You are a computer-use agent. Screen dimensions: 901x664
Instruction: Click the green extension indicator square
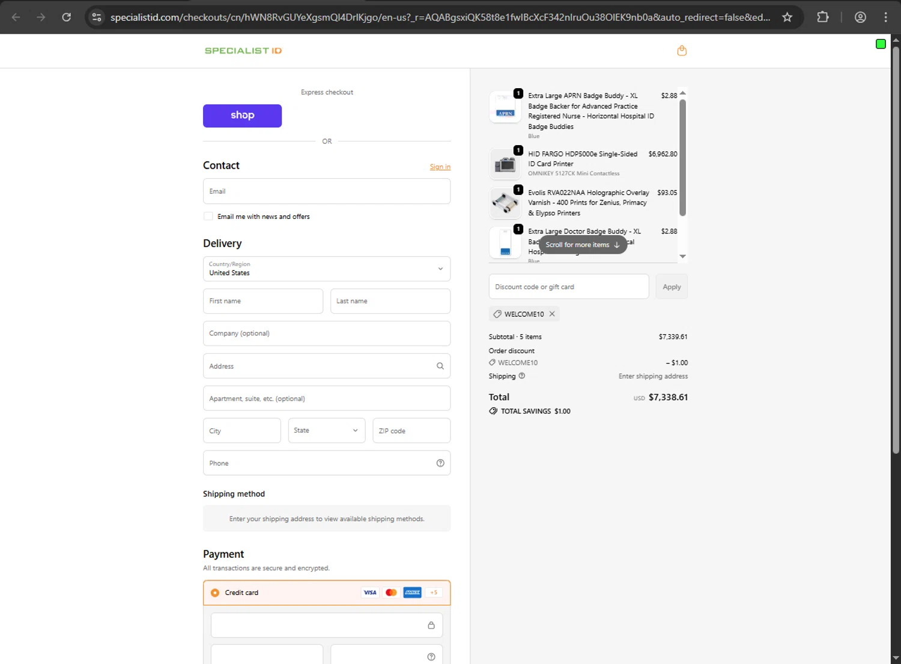coord(881,44)
